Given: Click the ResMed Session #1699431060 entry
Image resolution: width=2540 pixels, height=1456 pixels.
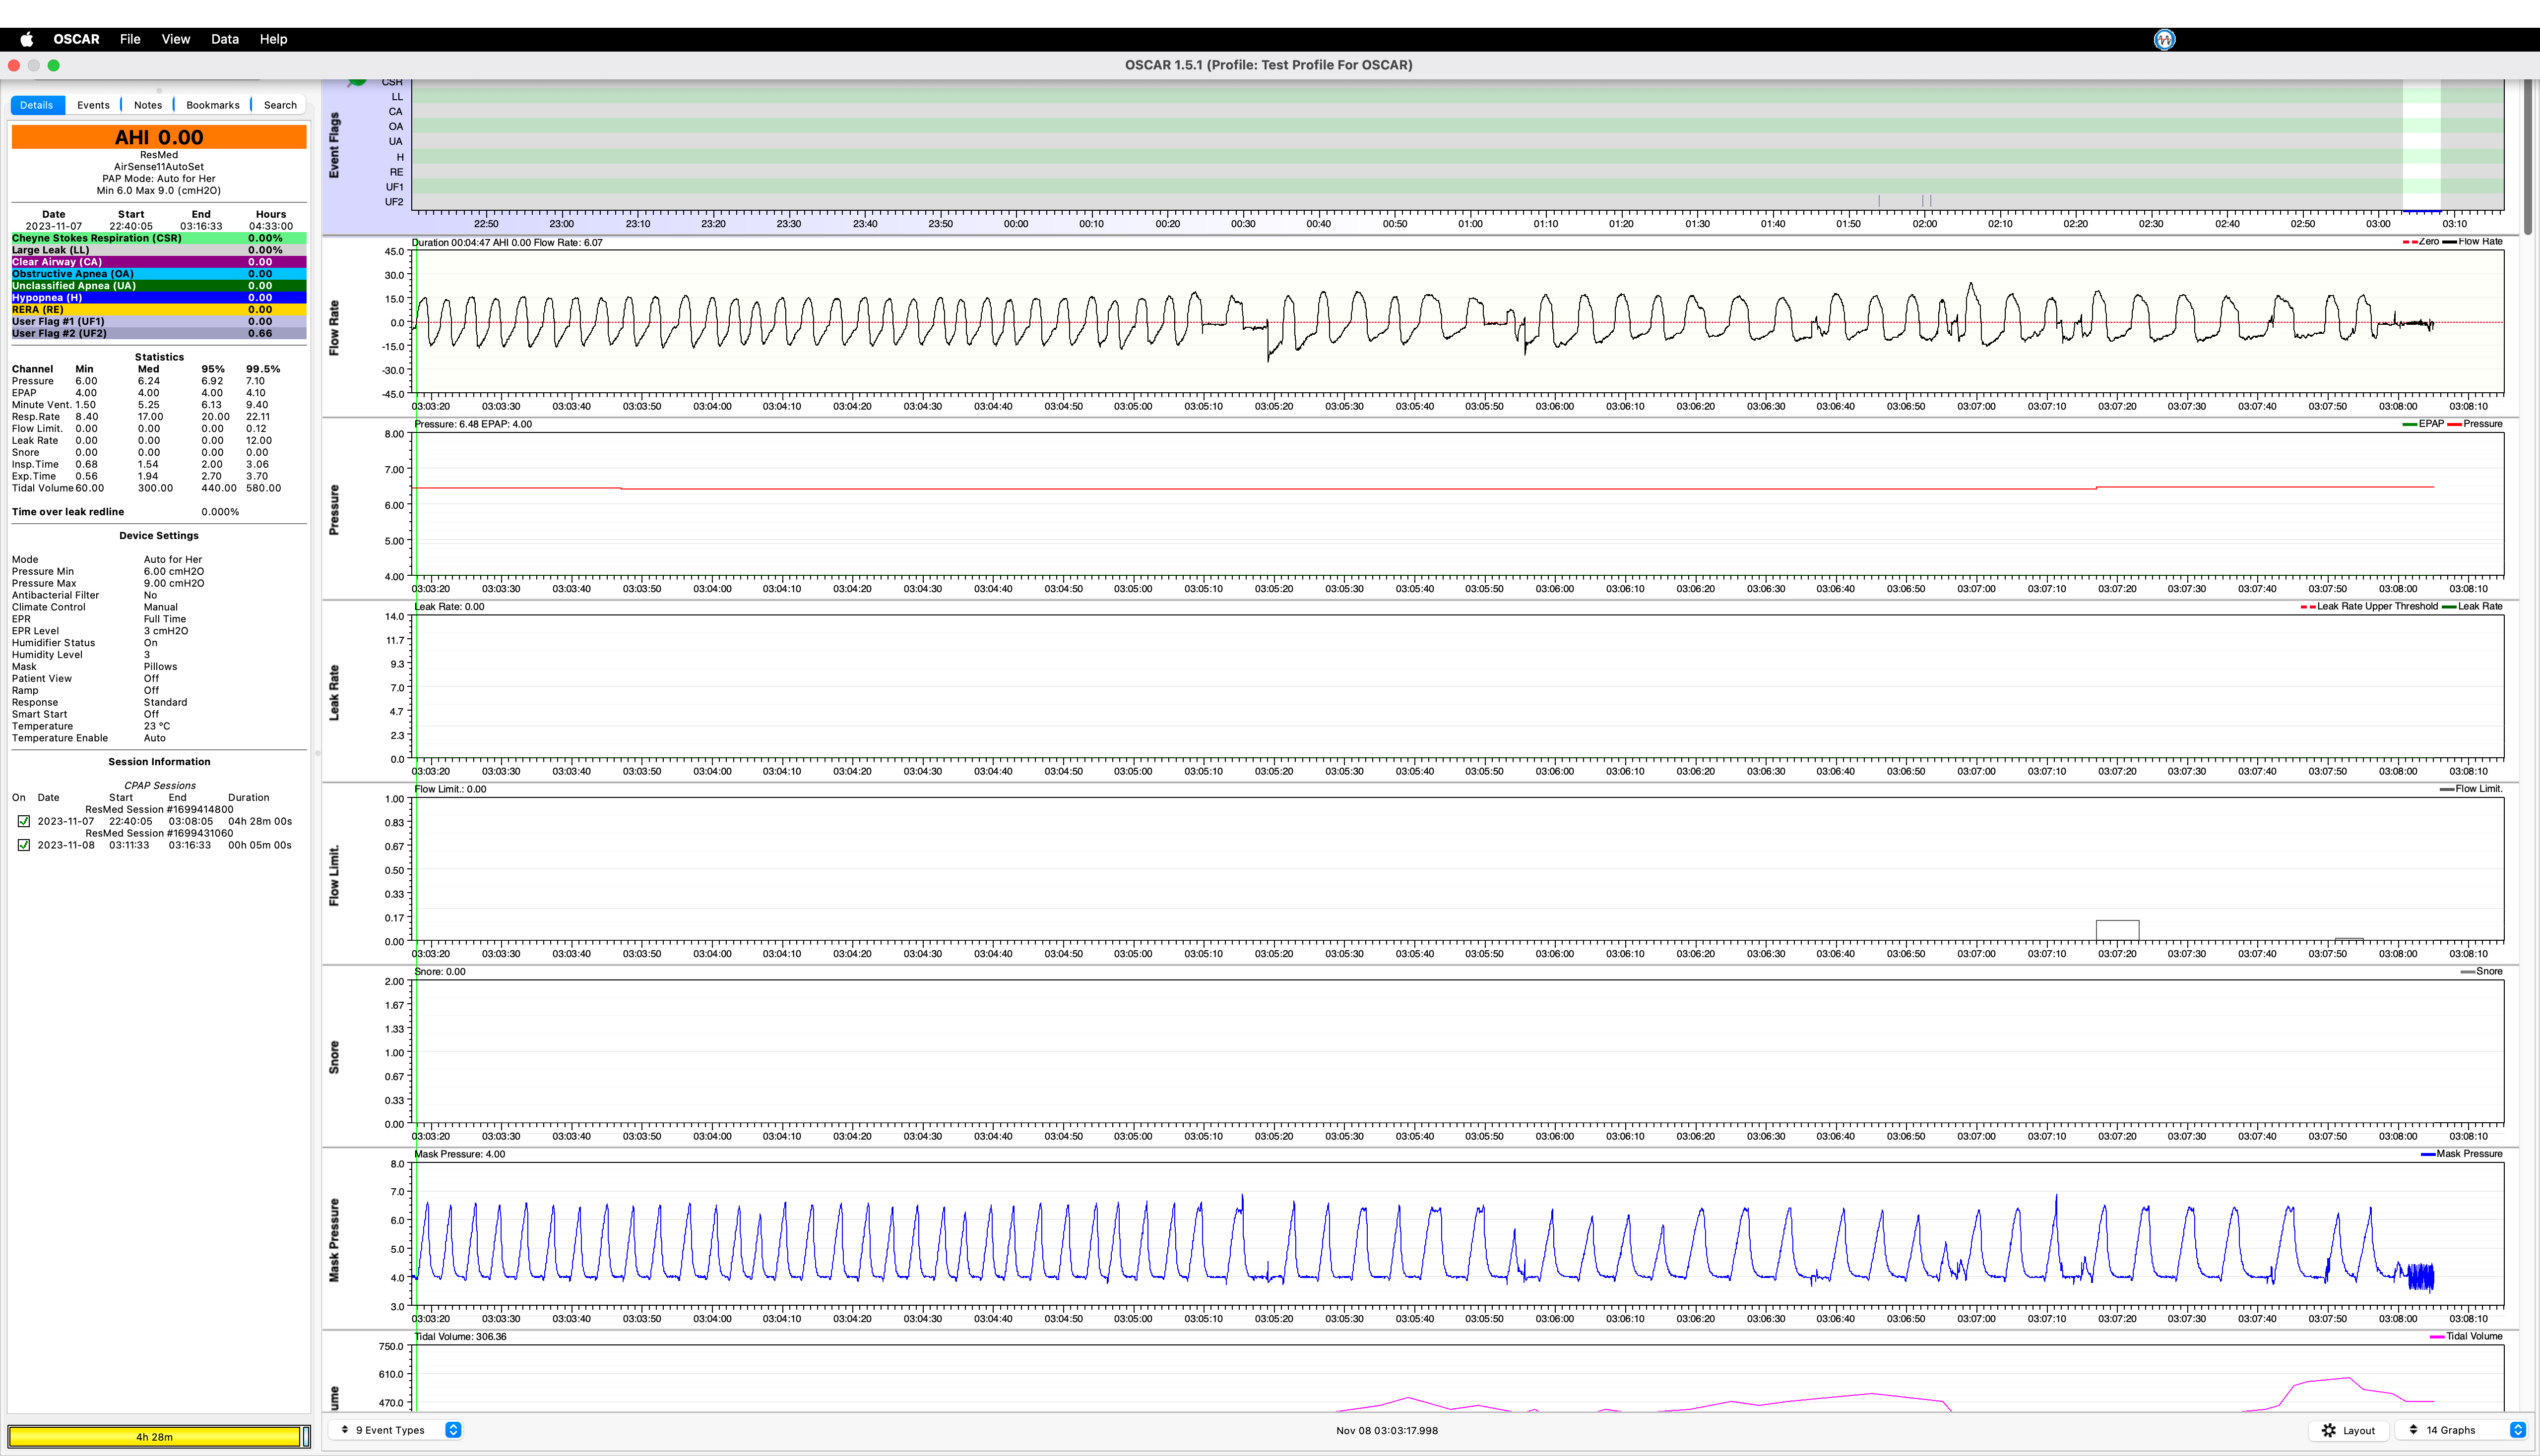Looking at the screenshot, I should [x=159, y=833].
